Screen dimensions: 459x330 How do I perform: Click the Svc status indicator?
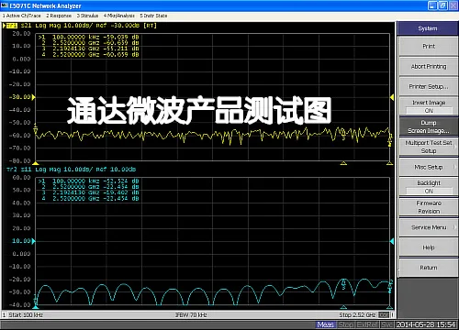[x=386, y=324]
